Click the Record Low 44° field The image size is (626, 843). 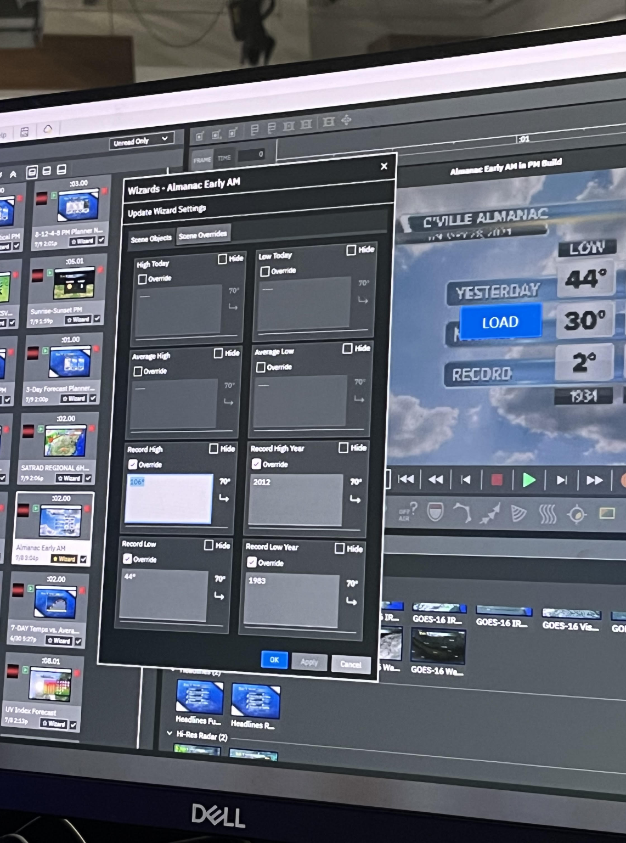[164, 595]
